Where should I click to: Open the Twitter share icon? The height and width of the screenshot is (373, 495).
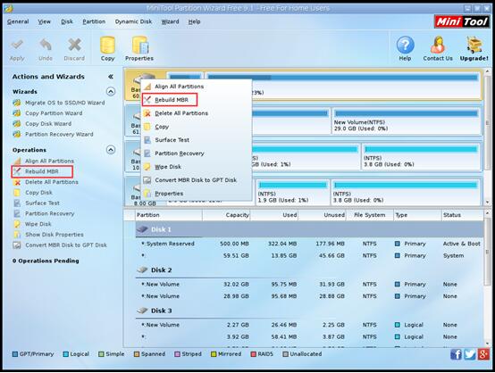470,354
